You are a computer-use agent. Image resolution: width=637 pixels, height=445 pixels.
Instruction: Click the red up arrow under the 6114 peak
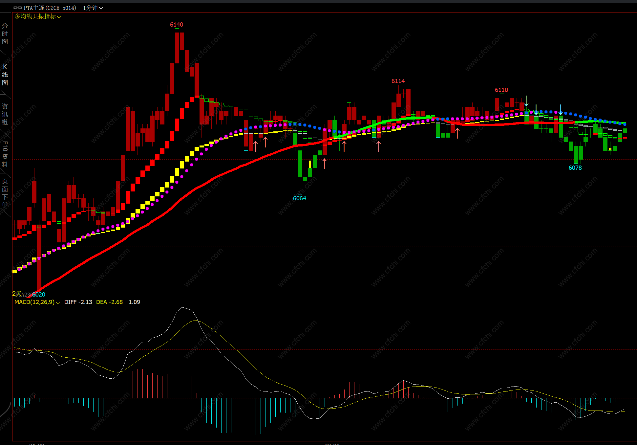[378, 146]
